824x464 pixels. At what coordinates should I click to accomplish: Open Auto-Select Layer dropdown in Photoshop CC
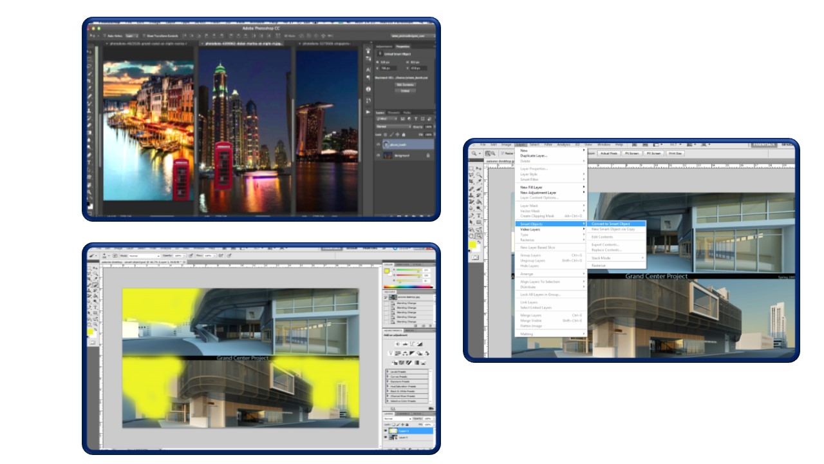(x=132, y=36)
